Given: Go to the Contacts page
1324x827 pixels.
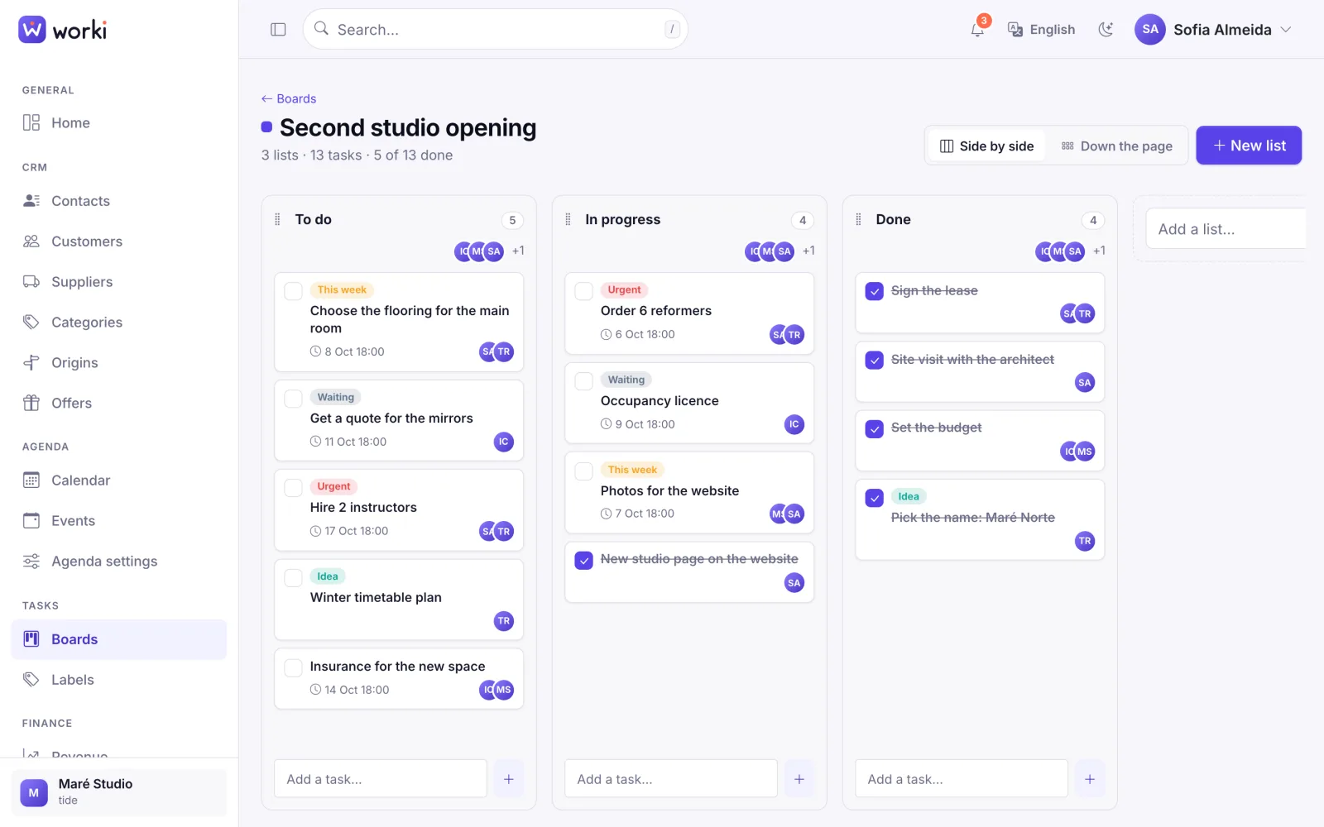Looking at the screenshot, I should (119, 201).
